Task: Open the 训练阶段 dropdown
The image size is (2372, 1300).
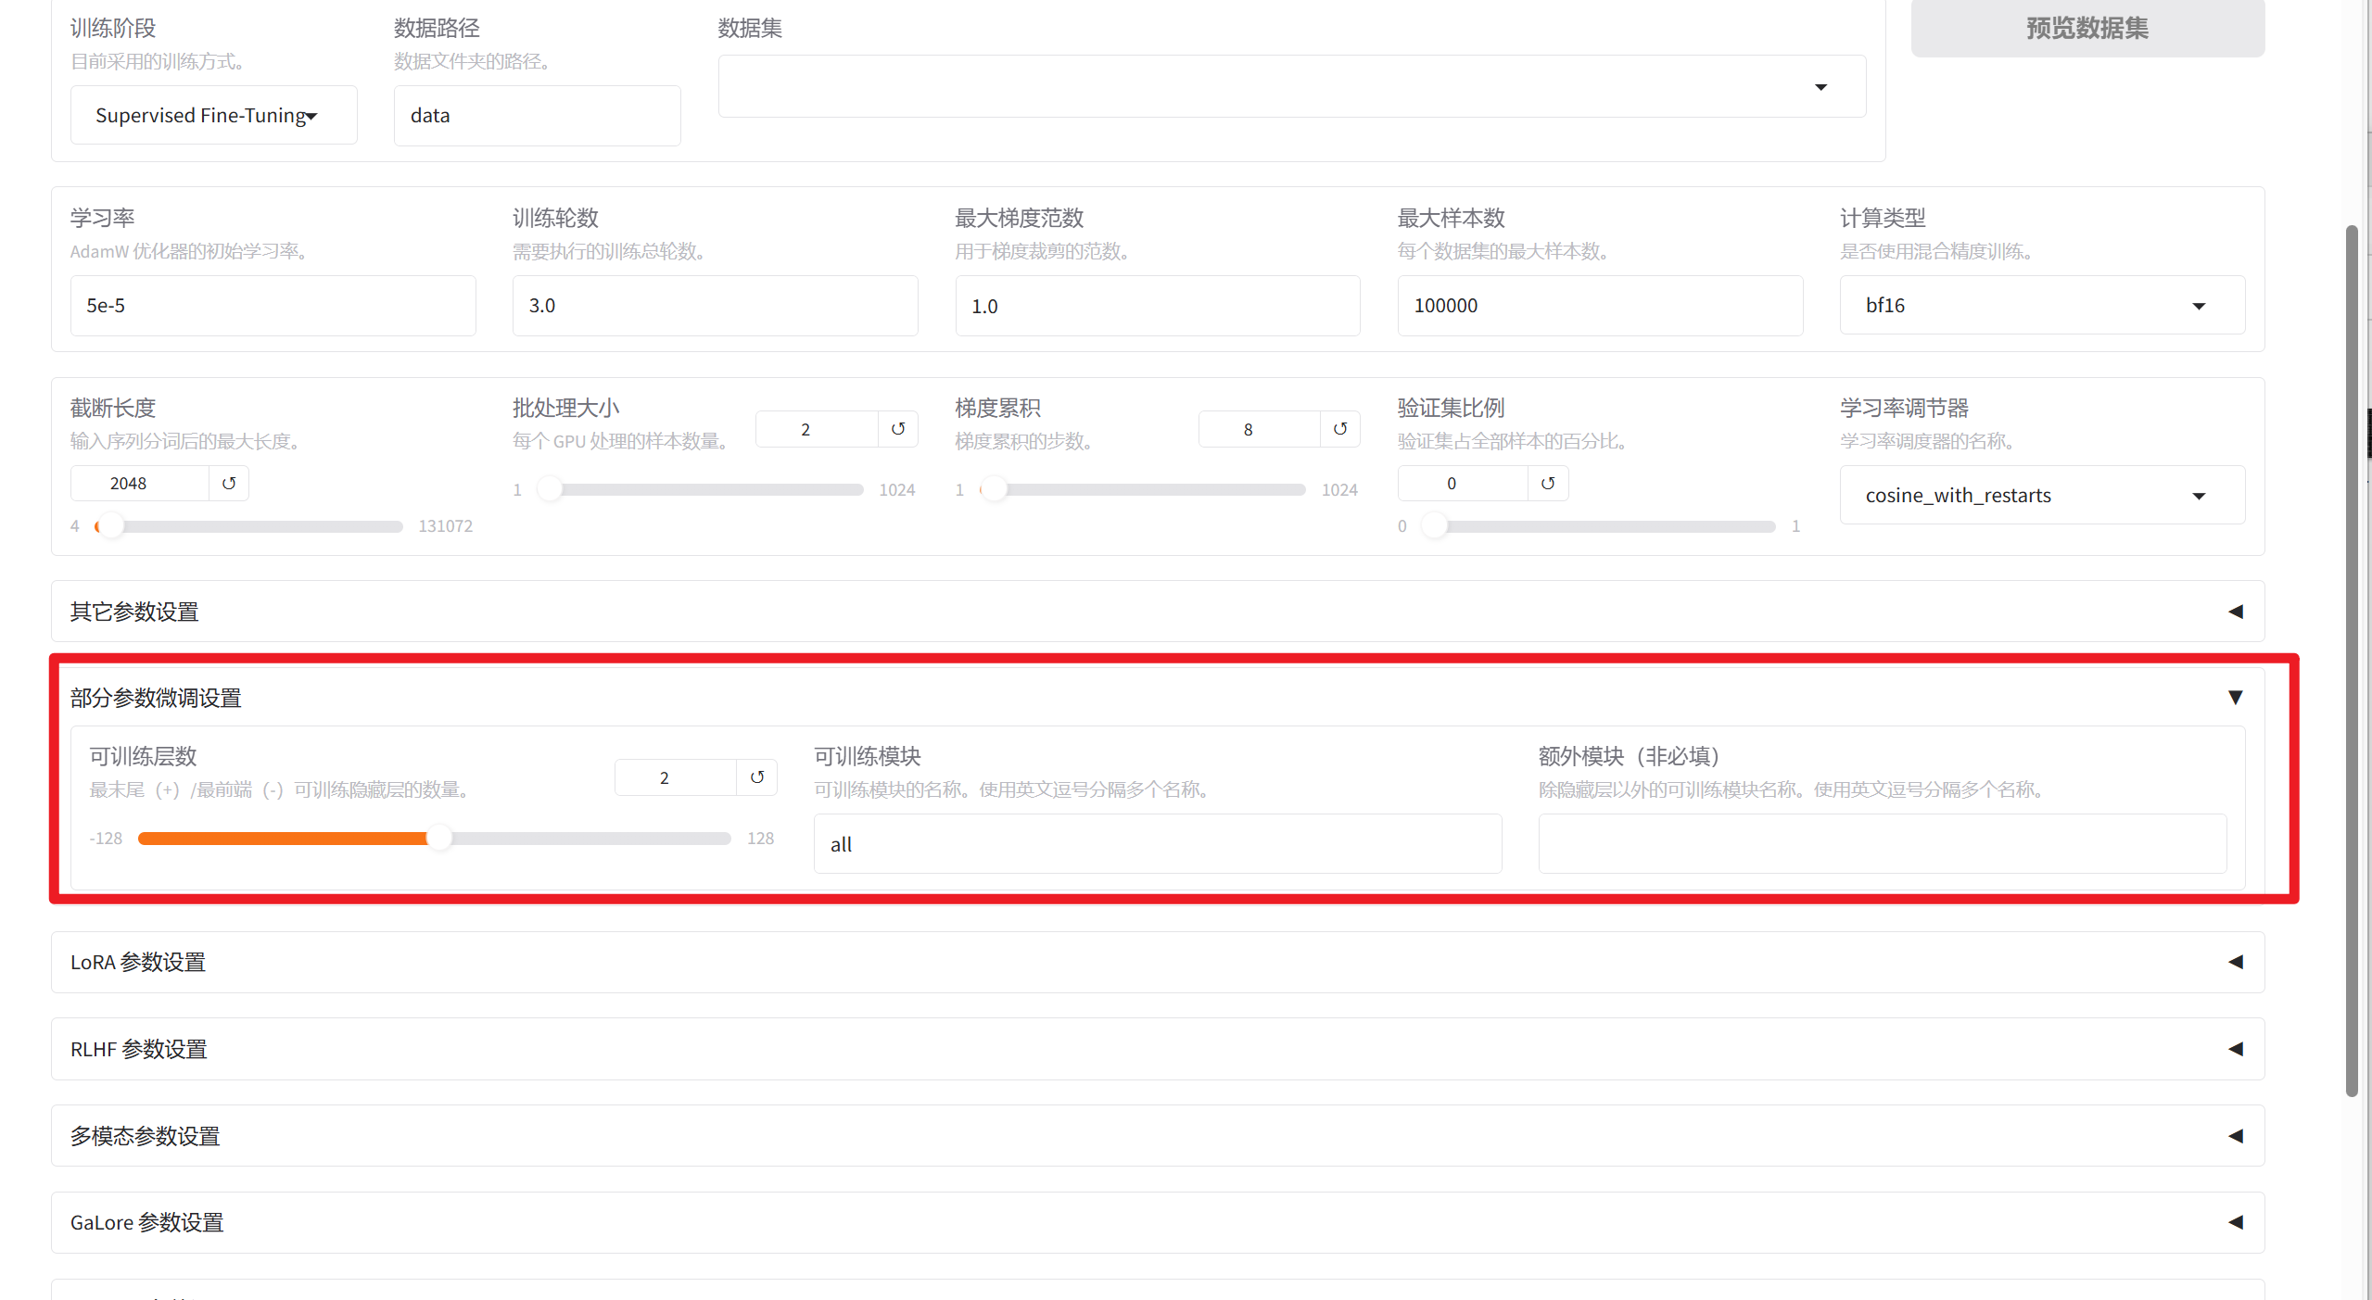Action: 212,115
